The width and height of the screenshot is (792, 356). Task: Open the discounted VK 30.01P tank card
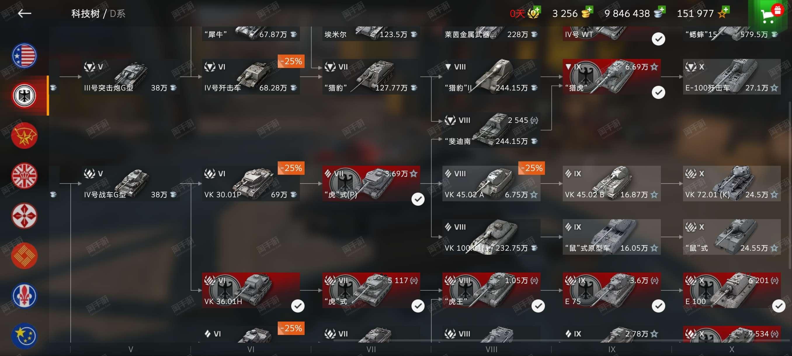click(x=251, y=184)
